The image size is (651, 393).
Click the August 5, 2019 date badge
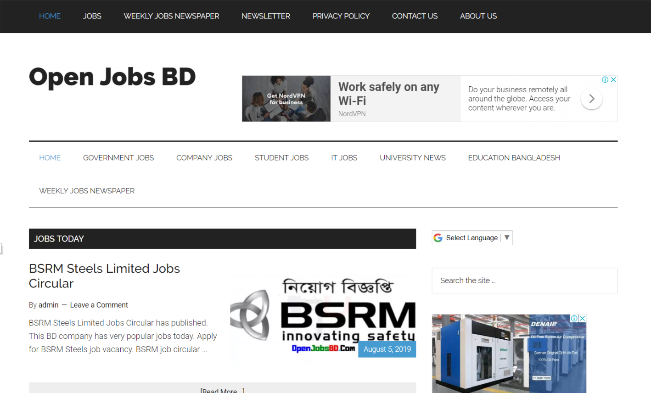[387, 349]
